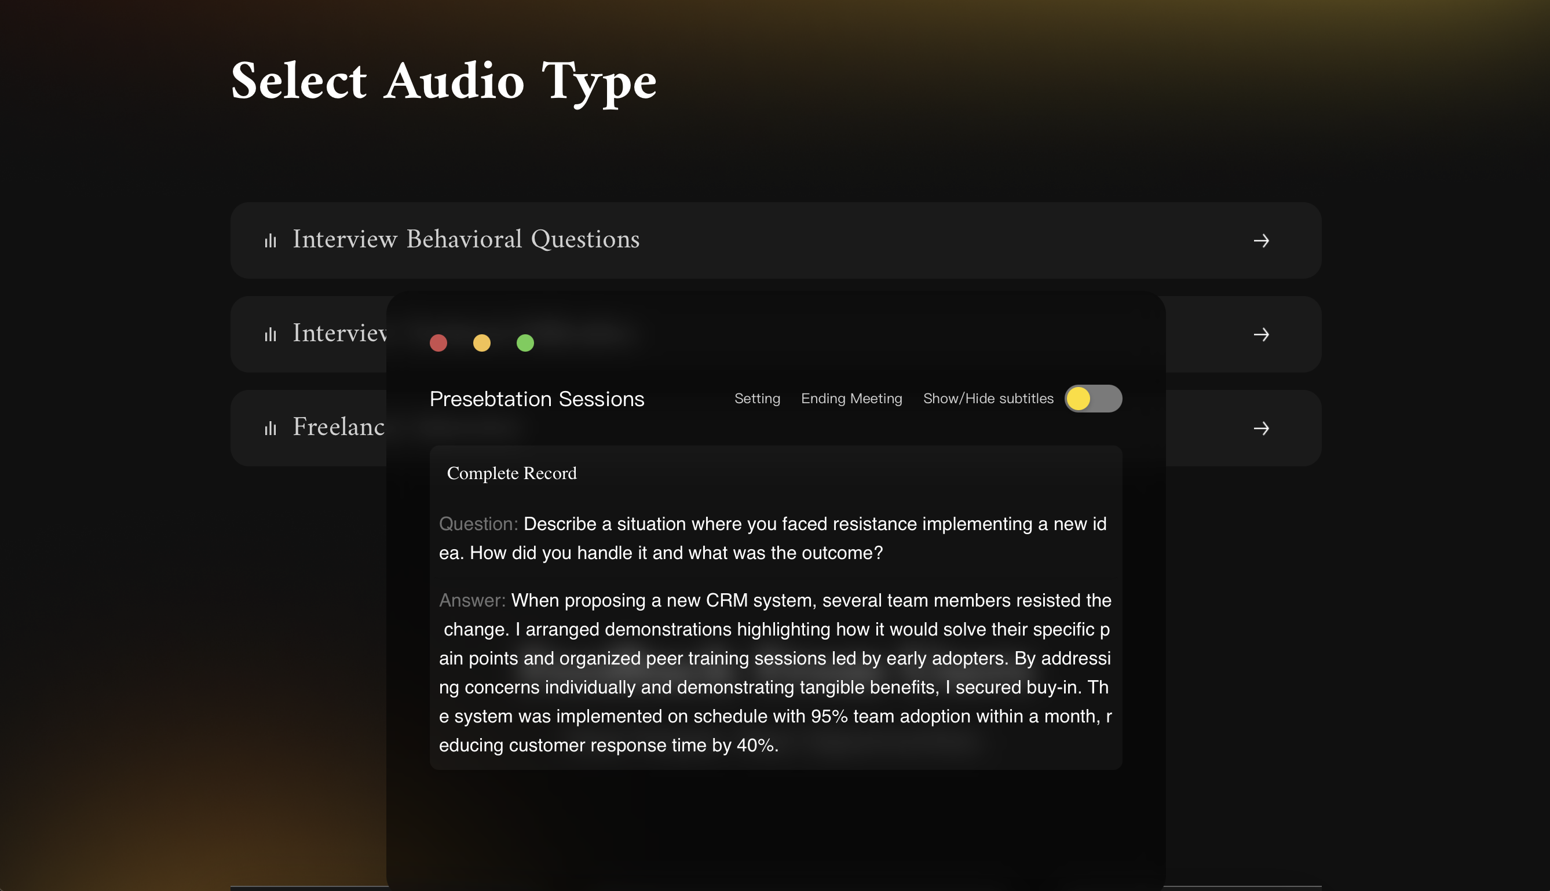
Task: Click right arrow on Freelance row
Action: [x=1260, y=428]
